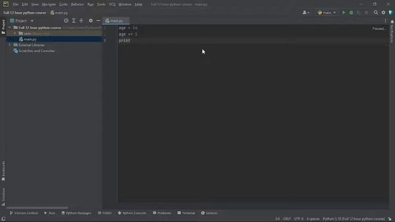Screen dimensions: 395x222
Task: Click the main.py breadcrumb in navigation bar
Action: pyautogui.click(x=59, y=12)
